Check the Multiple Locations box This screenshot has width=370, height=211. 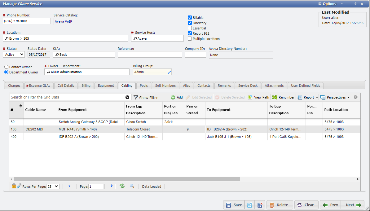point(190,39)
